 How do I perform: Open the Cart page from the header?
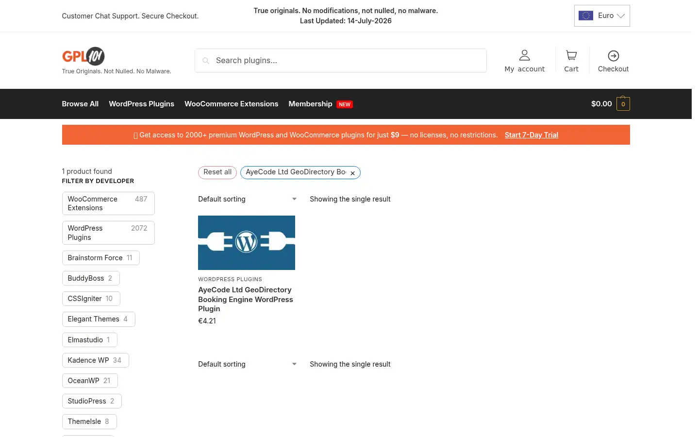(x=571, y=61)
